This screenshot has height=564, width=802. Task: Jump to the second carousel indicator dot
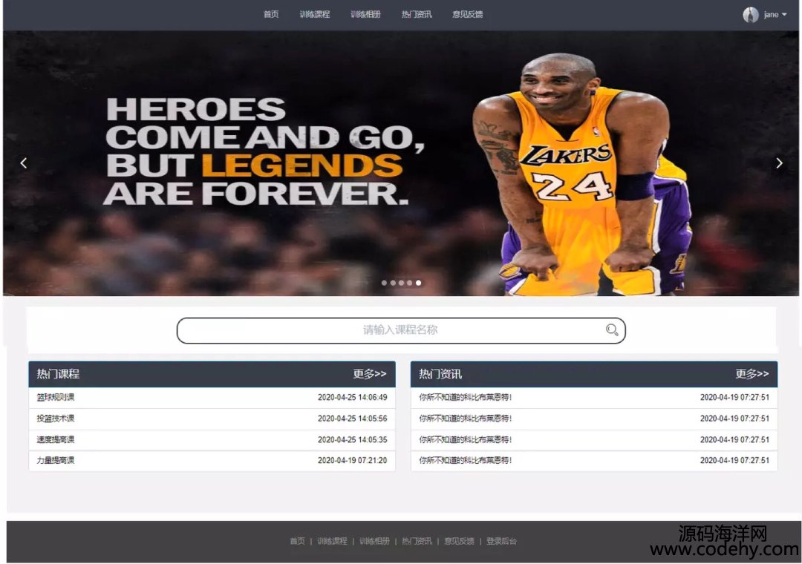(393, 283)
